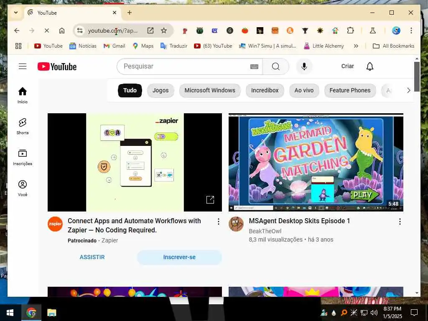Open the BeakTheOwl channel link
The width and height of the screenshot is (428, 321).
point(265,231)
